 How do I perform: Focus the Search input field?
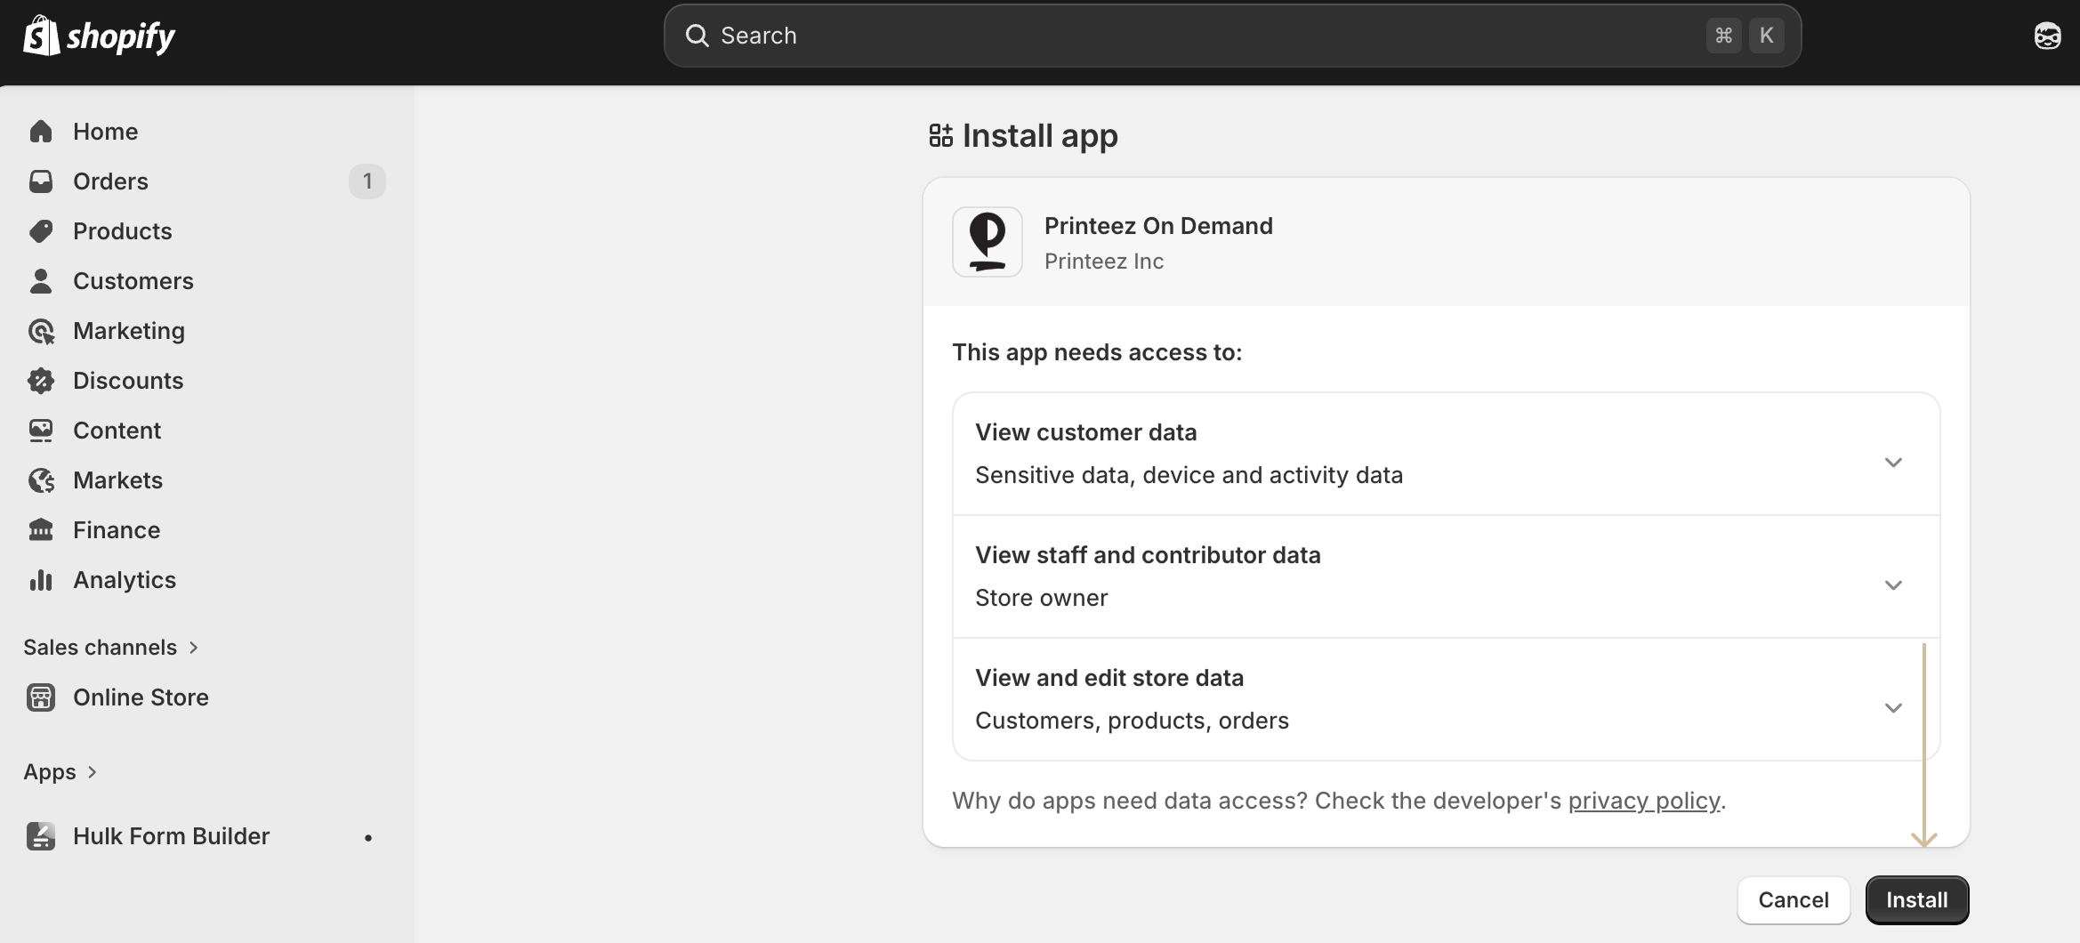coord(1232,36)
